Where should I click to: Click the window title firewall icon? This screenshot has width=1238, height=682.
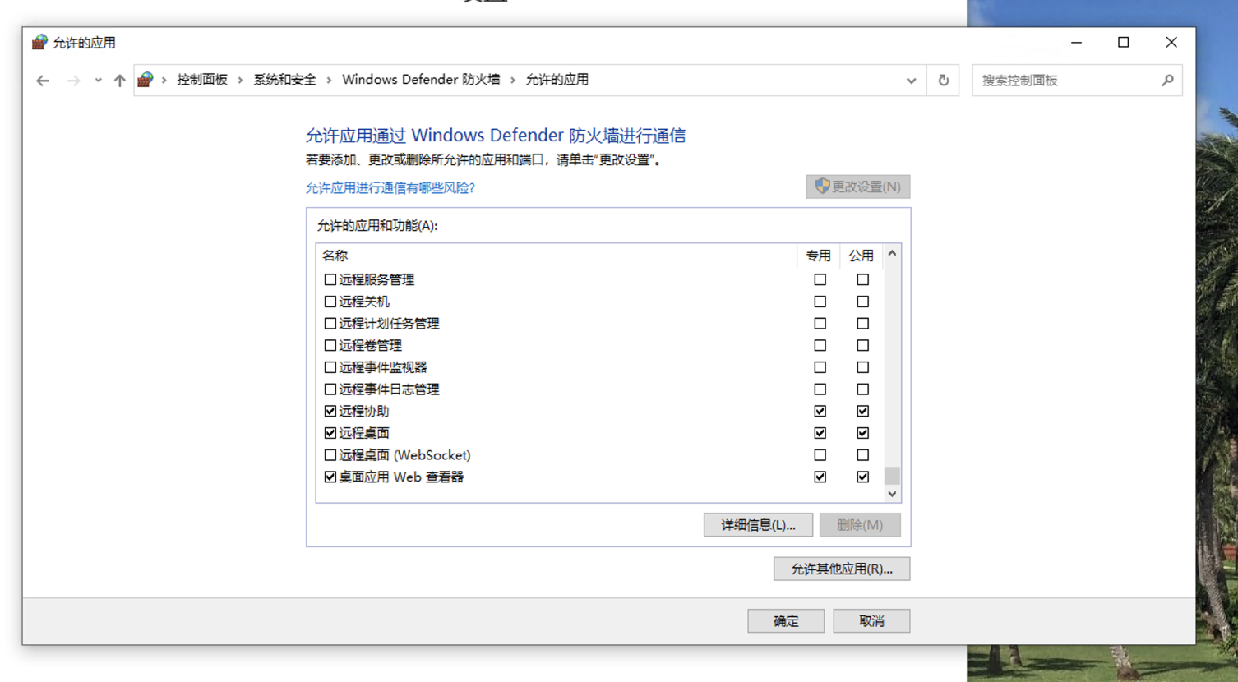(39, 42)
